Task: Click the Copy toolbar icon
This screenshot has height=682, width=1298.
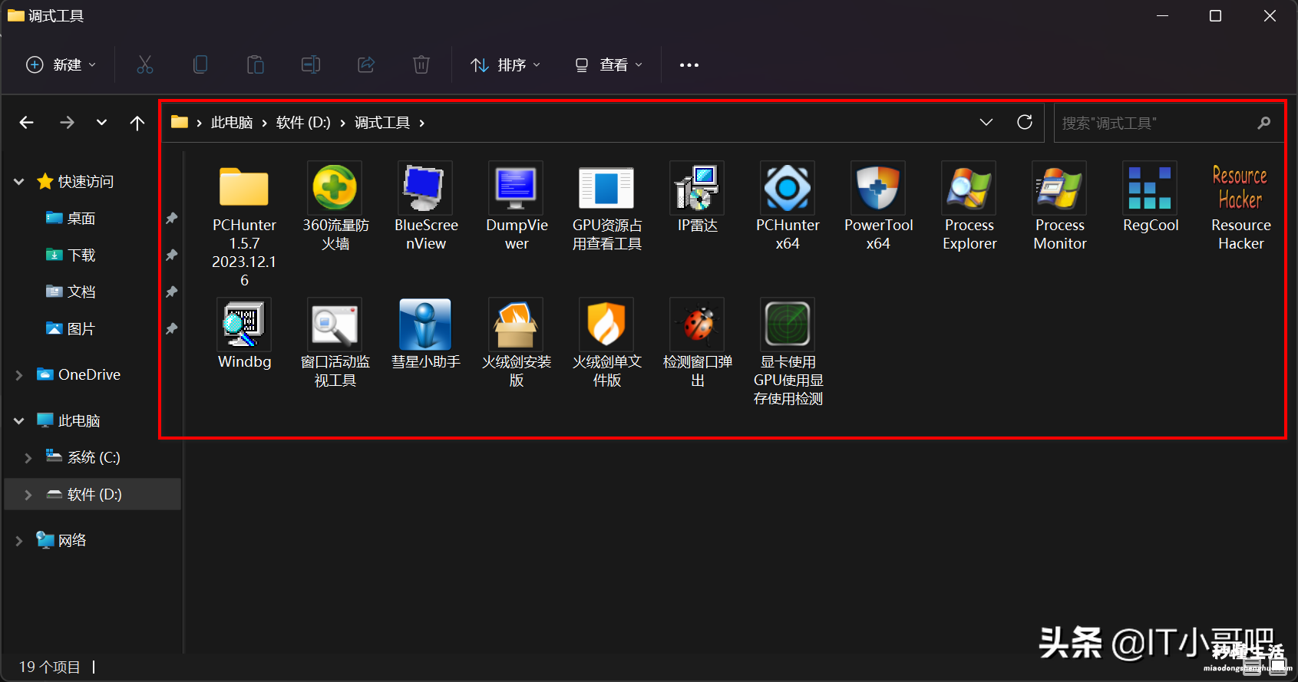Action: pos(200,65)
